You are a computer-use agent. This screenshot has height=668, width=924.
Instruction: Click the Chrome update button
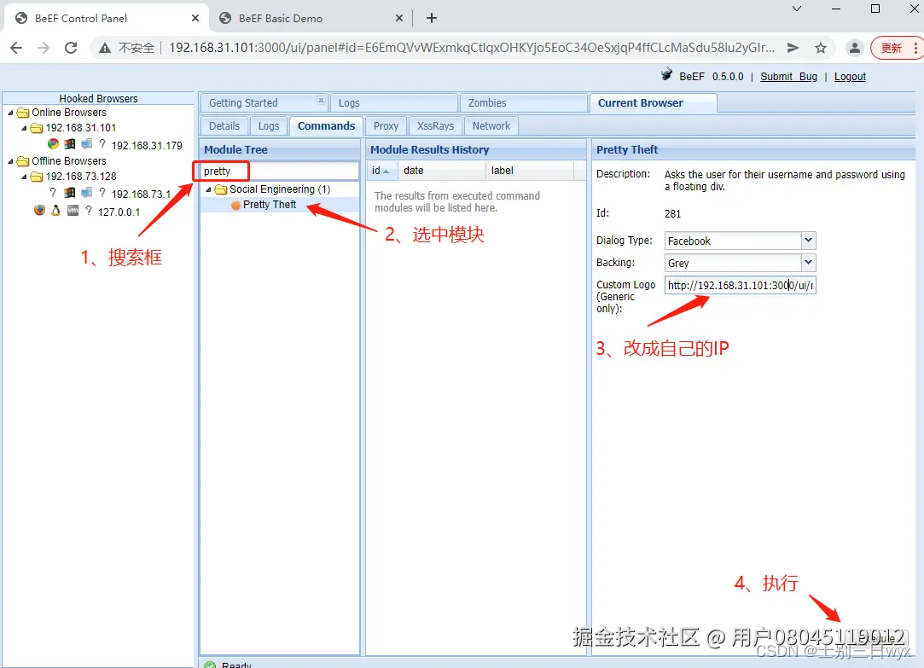891,48
